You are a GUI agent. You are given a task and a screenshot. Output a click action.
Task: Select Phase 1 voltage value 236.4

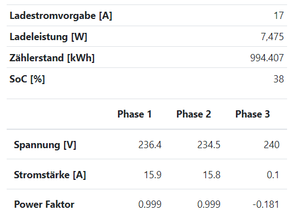(x=150, y=145)
